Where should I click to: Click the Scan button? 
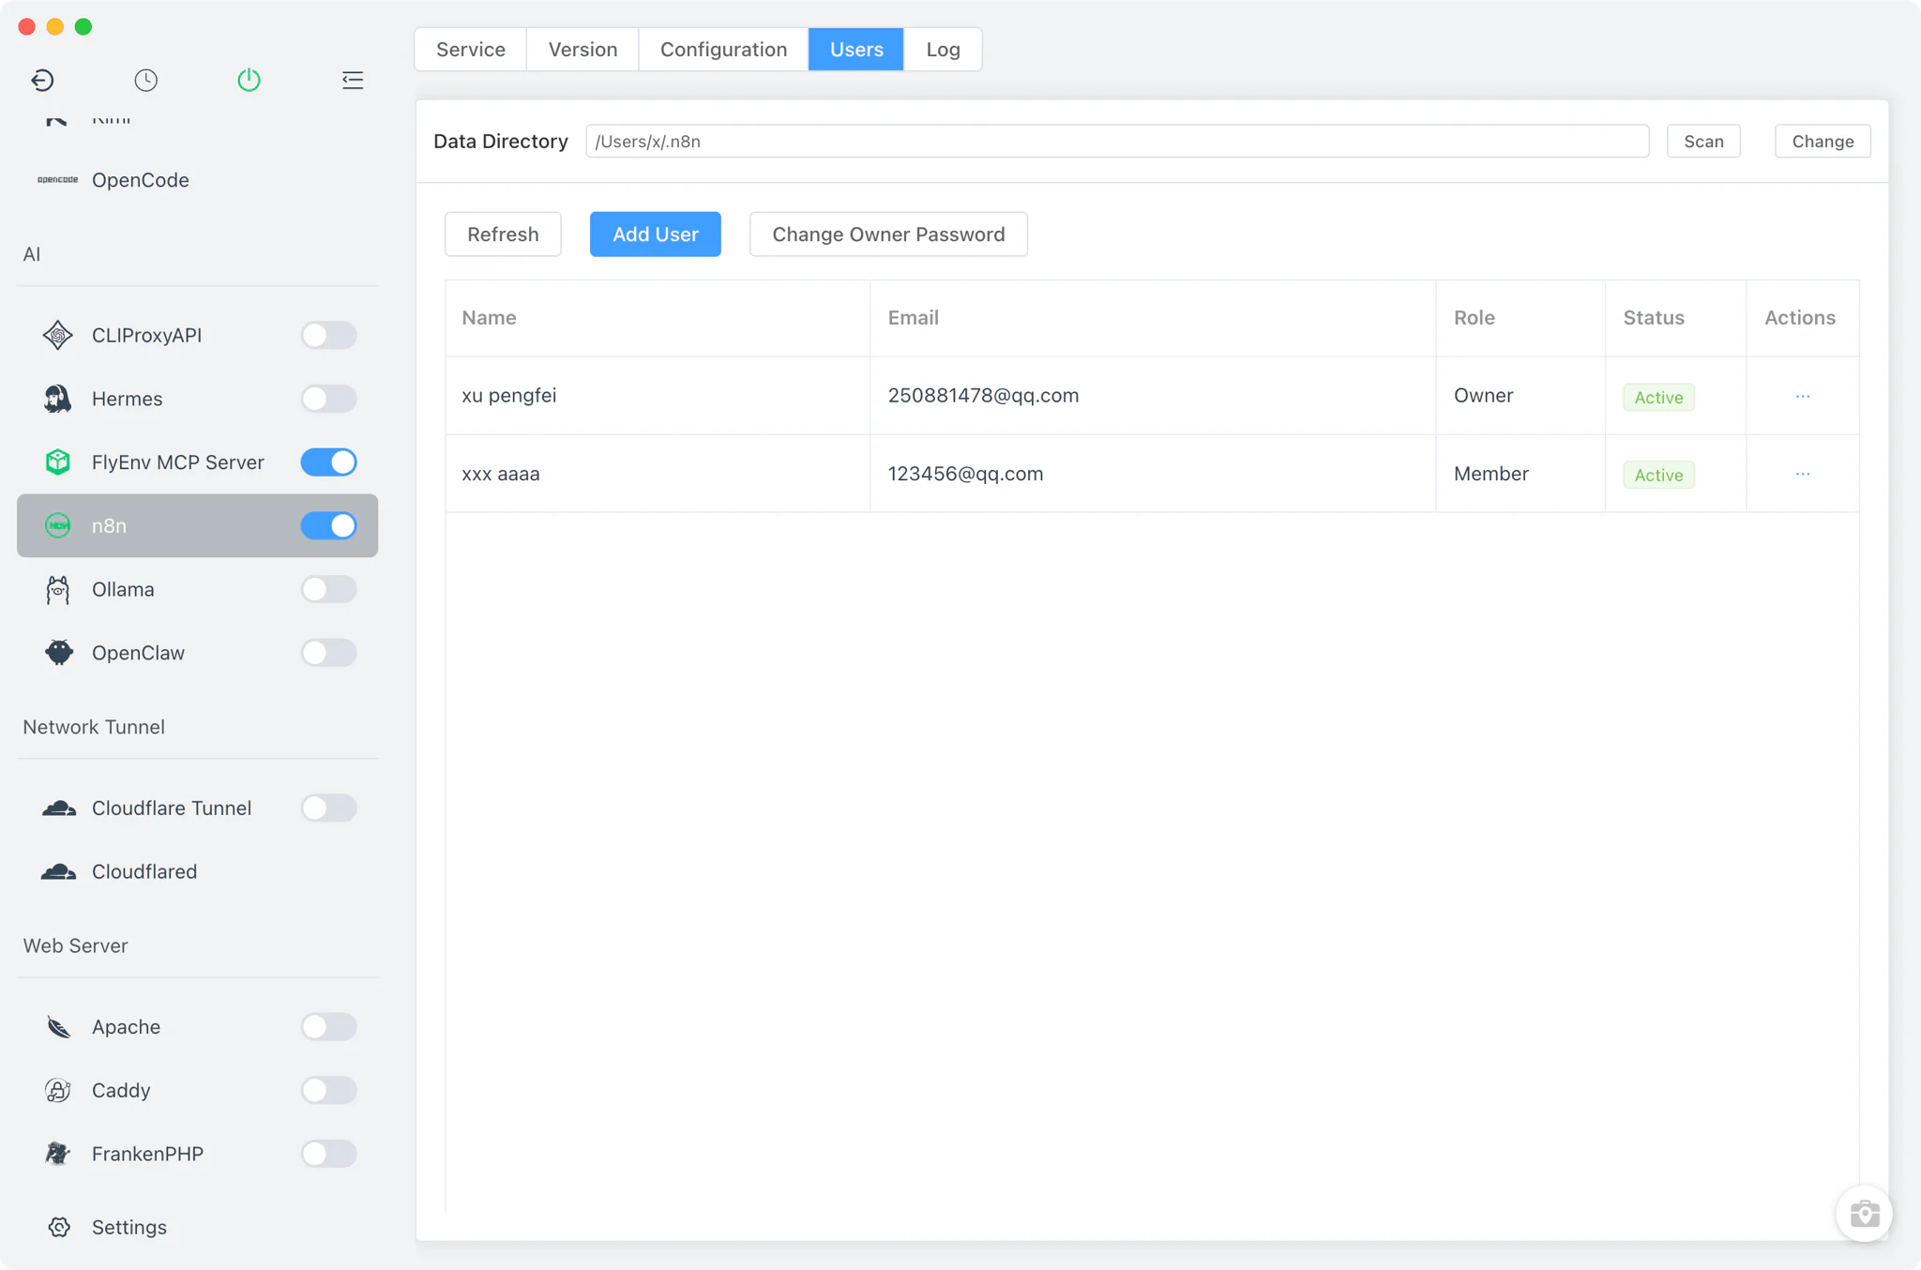click(x=1703, y=141)
